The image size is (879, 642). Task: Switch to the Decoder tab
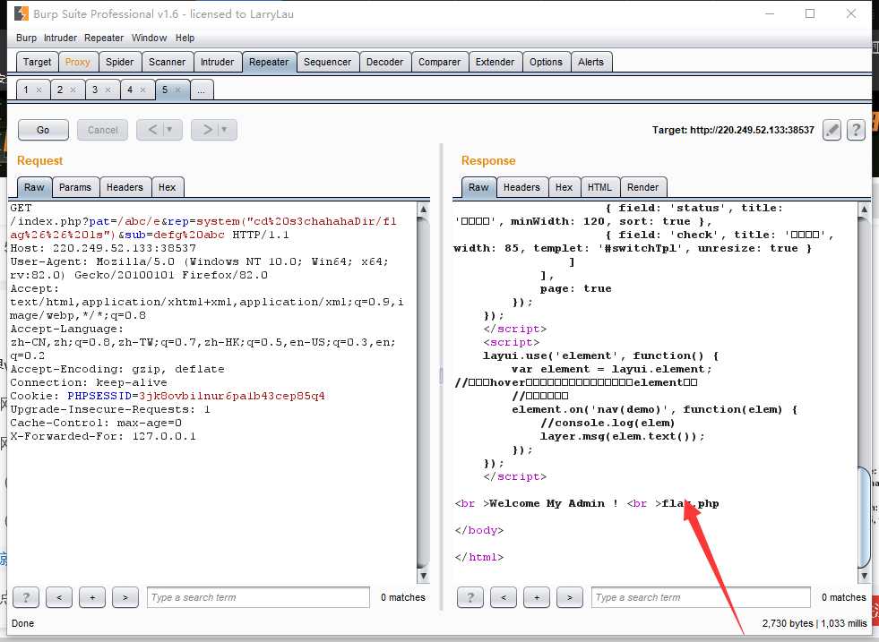[384, 62]
